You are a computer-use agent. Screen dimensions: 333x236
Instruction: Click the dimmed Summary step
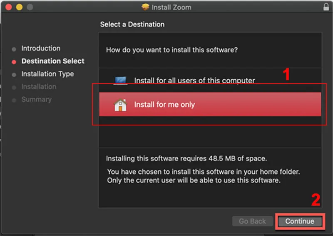(x=36, y=99)
